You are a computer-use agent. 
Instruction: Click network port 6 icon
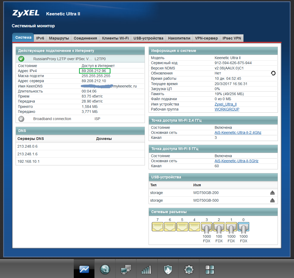170,227
